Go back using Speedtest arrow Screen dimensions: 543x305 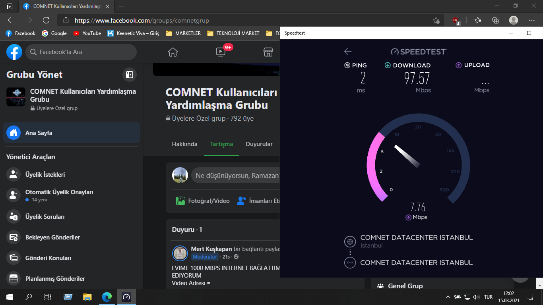[348, 51]
